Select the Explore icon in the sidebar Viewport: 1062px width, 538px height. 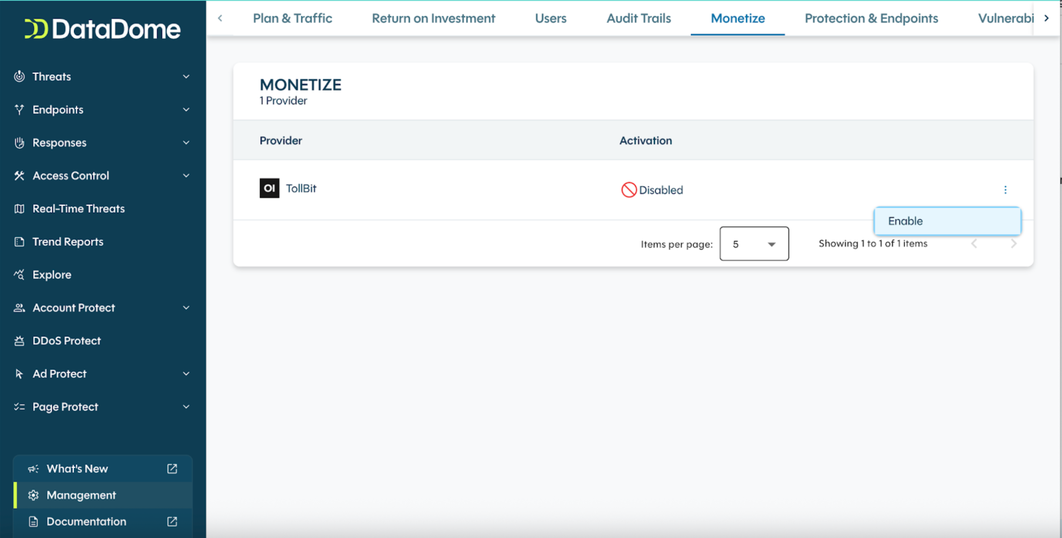coord(19,275)
